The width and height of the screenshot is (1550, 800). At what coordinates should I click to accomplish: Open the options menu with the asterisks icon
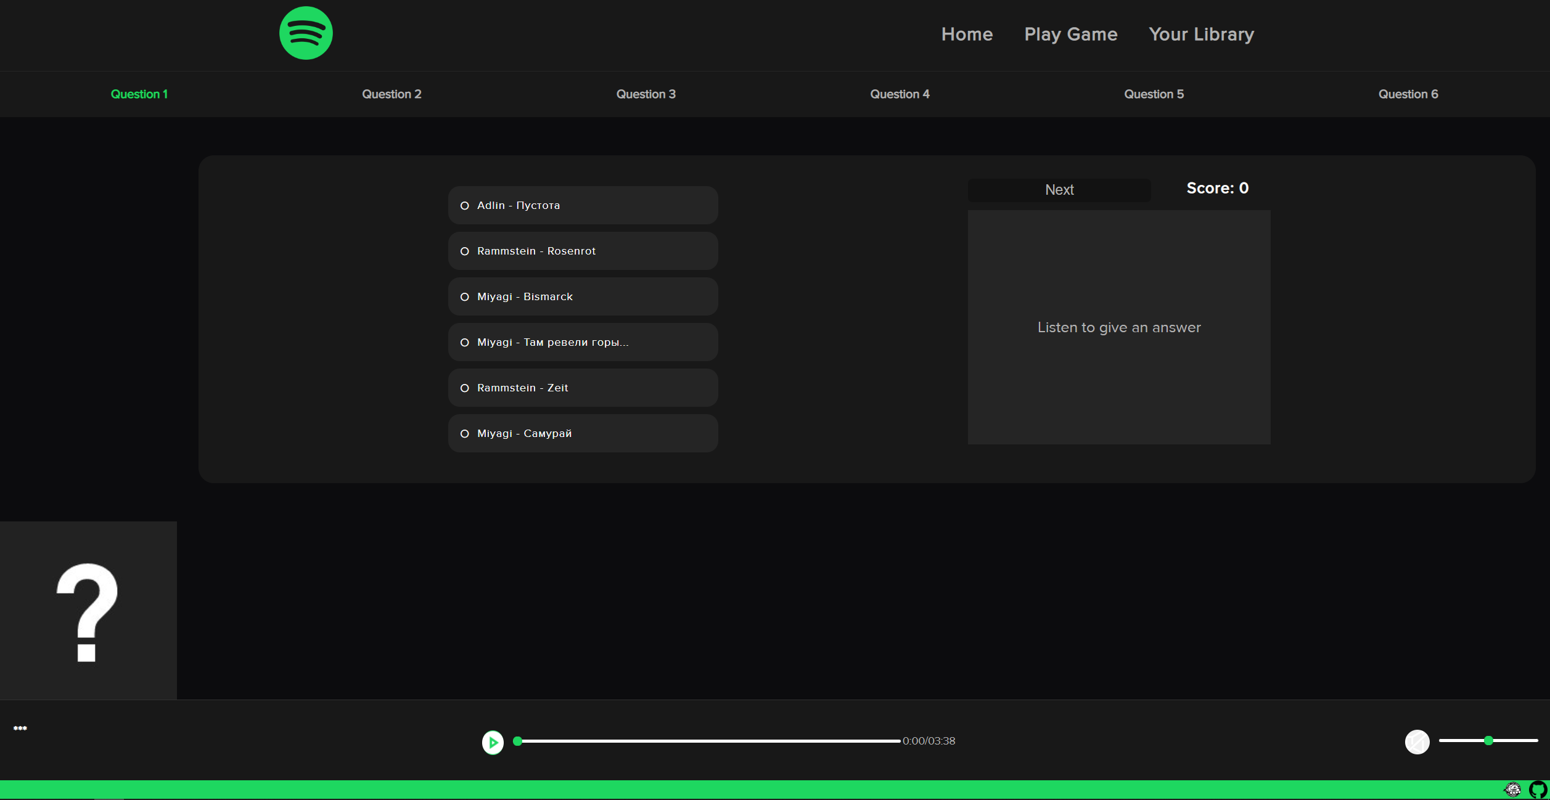click(x=21, y=728)
